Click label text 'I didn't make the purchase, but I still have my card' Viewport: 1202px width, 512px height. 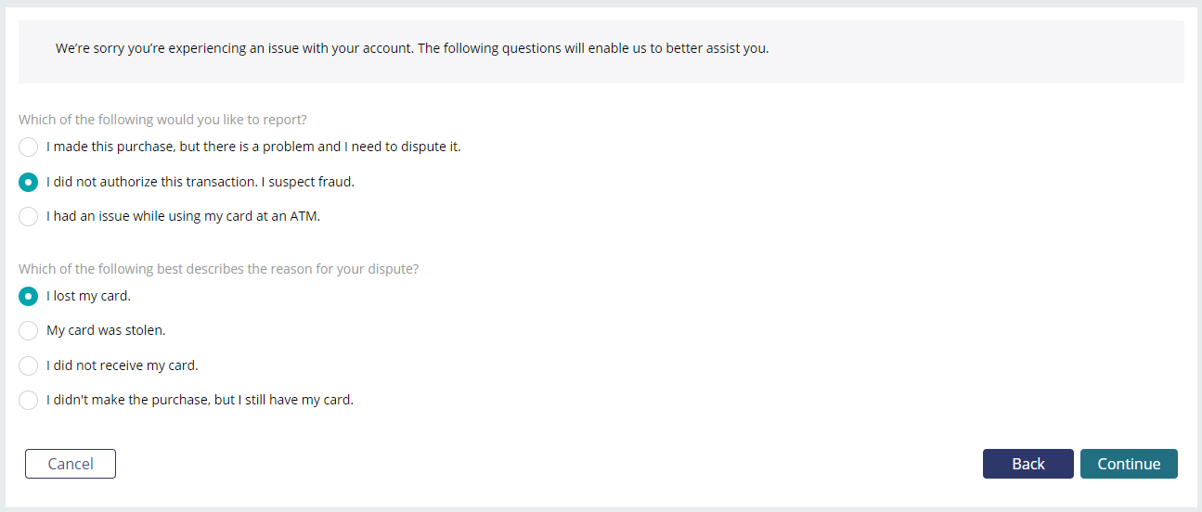(200, 401)
